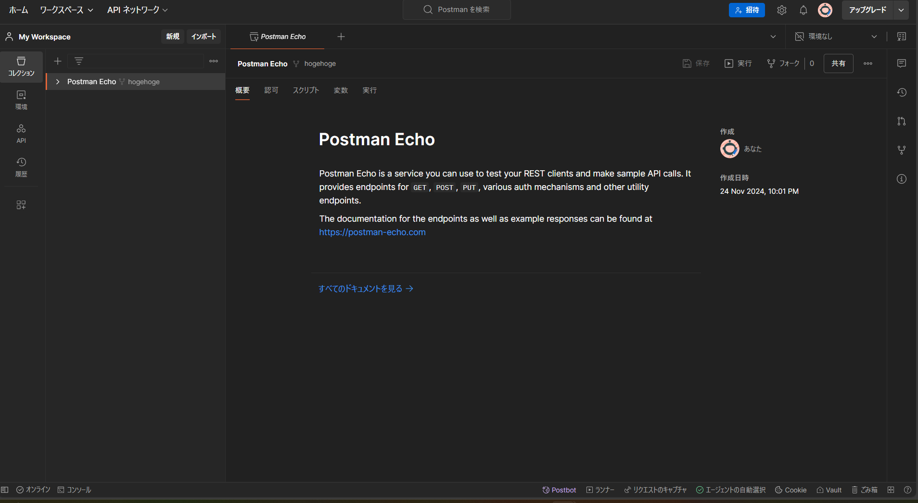
Task: Toggle sidebar visibility icon in status bar
Action: click(5, 490)
